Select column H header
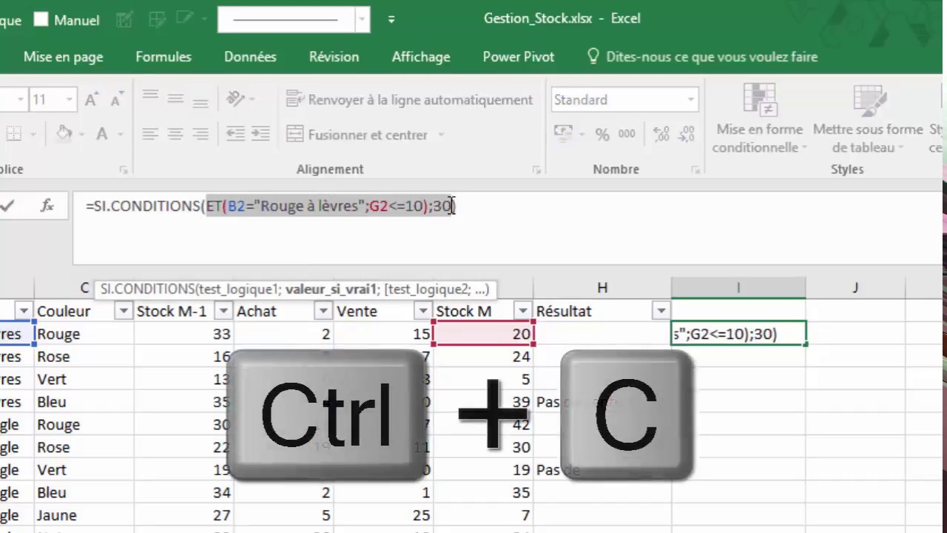 602,288
